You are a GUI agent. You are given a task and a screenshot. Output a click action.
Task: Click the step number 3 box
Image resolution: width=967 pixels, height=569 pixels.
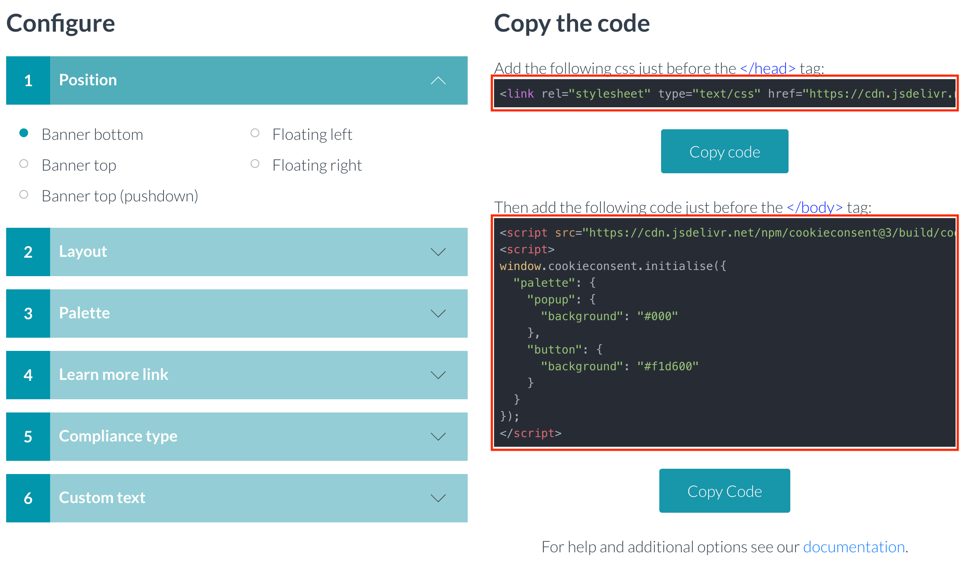(28, 314)
